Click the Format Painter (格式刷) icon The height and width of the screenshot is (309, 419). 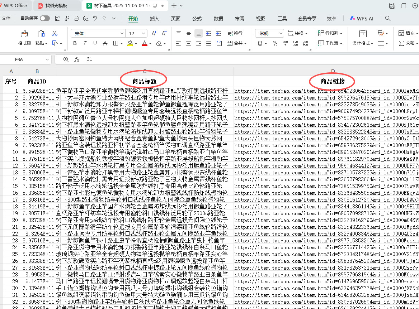pos(24,34)
